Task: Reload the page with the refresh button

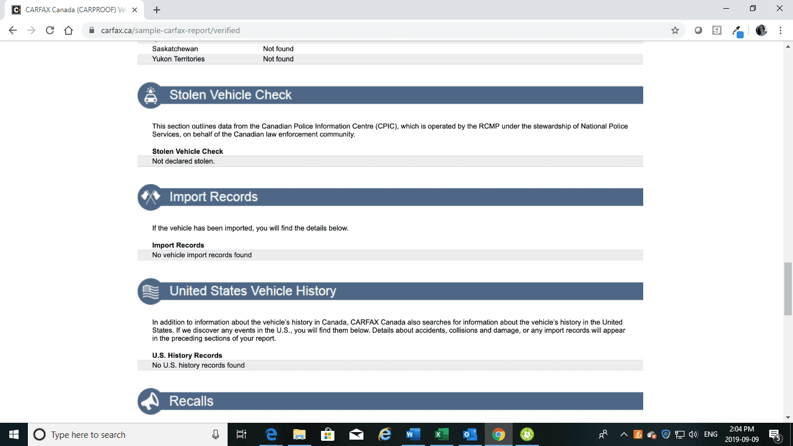Action: pos(50,30)
